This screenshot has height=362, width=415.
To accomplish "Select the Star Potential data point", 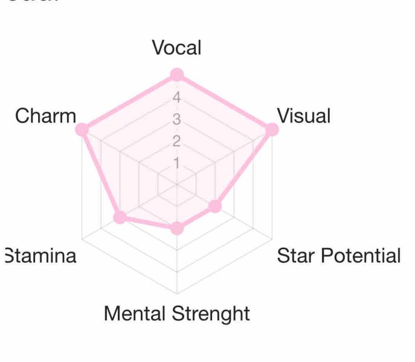I will (x=215, y=206).
